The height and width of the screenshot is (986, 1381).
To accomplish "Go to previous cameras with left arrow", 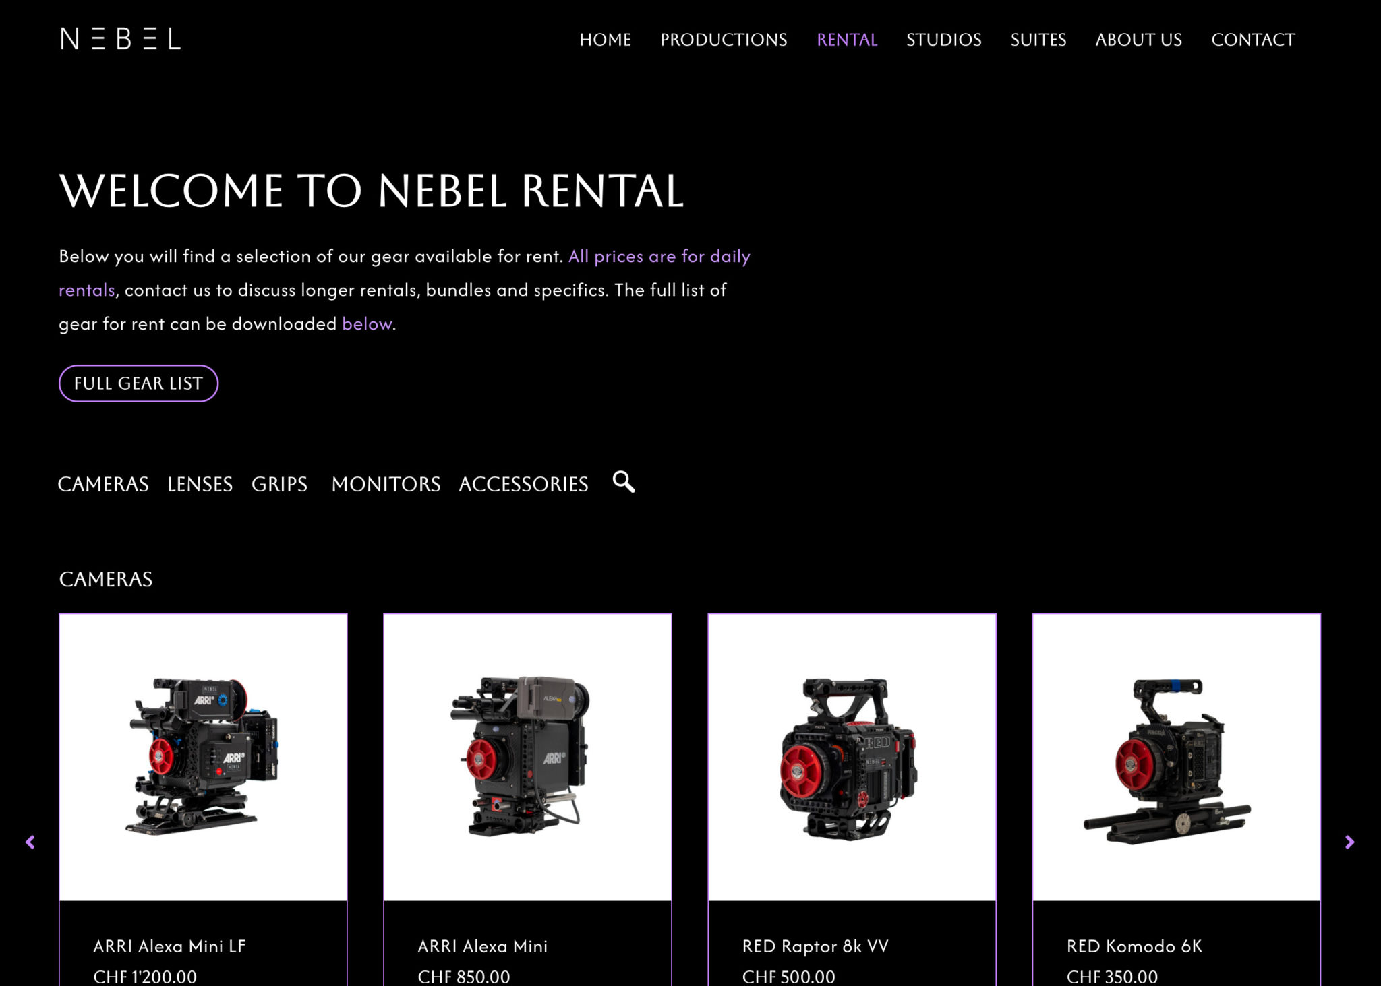I will pyautogui.click(x=30, y=842).
